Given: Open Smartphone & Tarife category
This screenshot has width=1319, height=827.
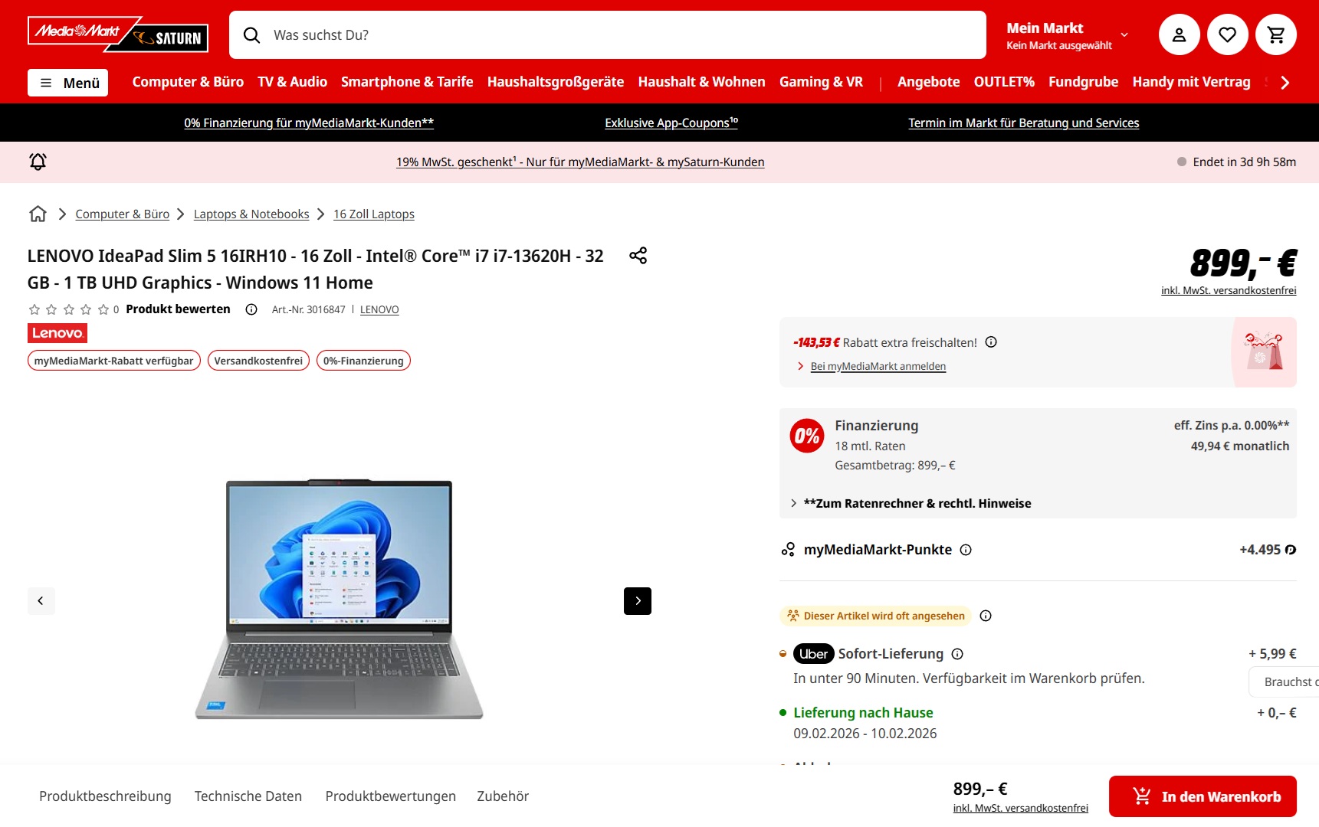Looking at the screenshot, I should (407, 82).
